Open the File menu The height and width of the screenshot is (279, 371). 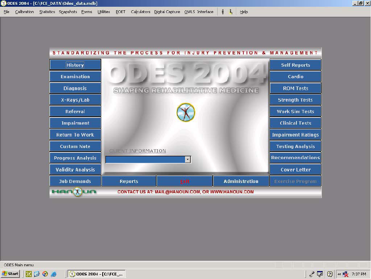click(x=6, y=12)
